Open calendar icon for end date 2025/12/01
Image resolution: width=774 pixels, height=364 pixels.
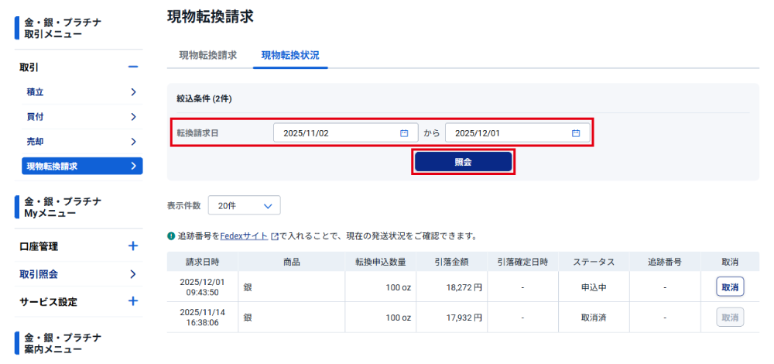coord(576,133)
